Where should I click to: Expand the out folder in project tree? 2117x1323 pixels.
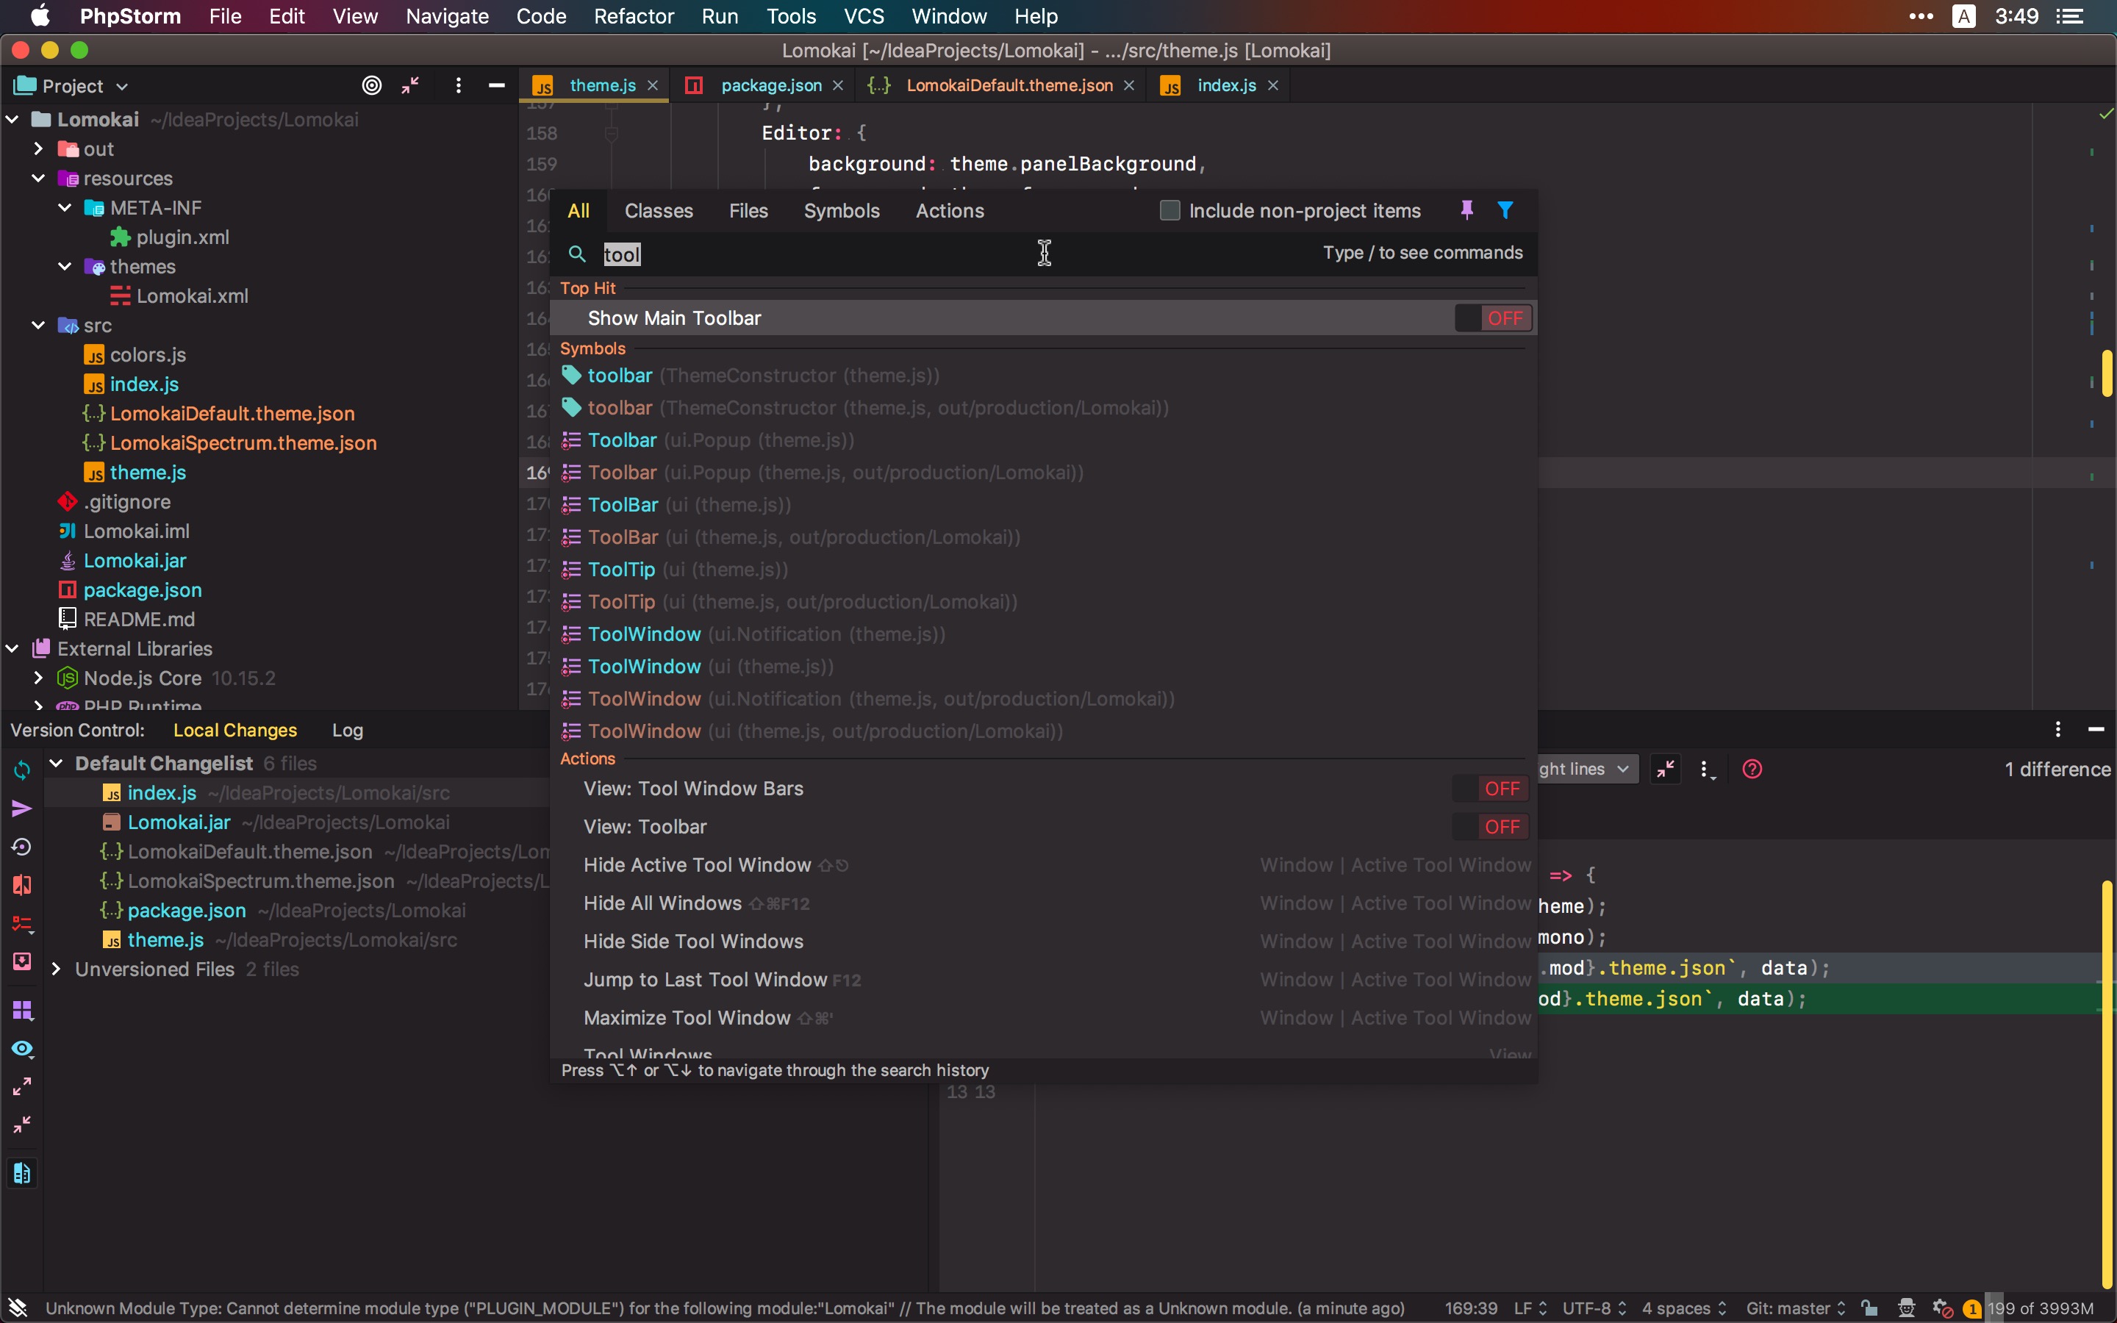[38, 148]
